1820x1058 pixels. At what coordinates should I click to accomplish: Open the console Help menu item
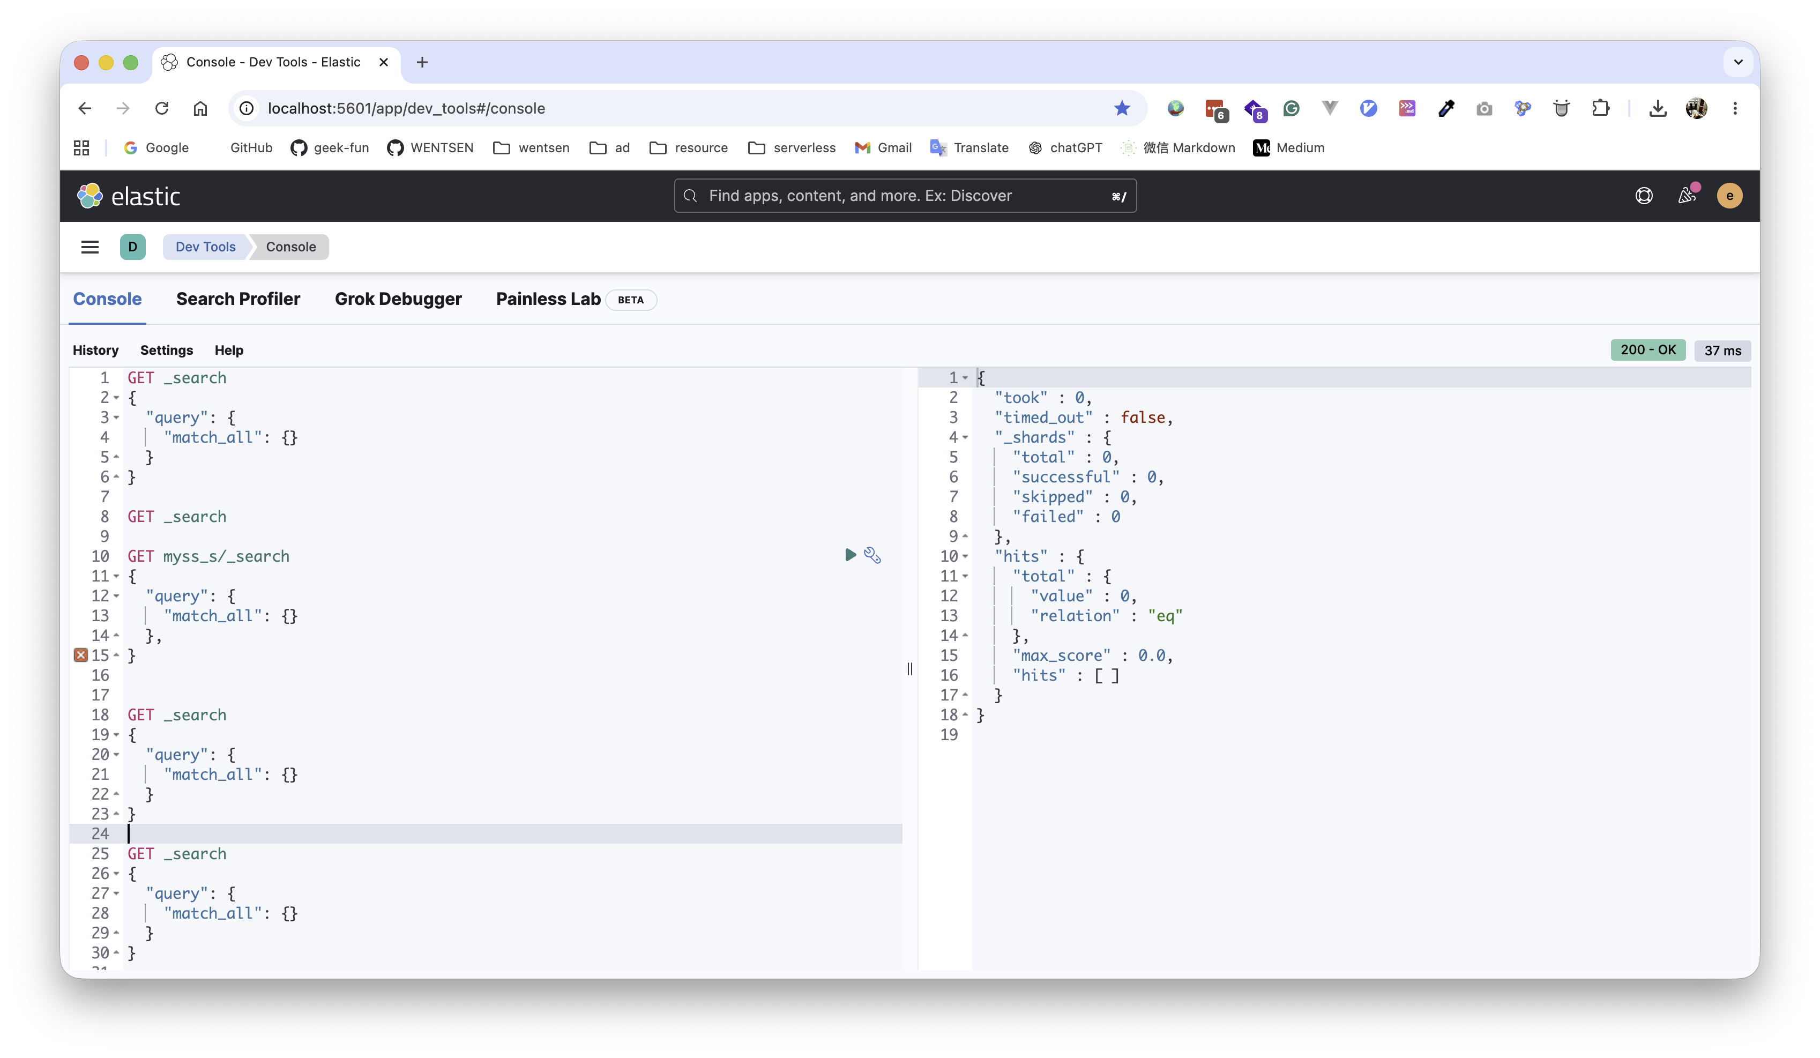[229, 351]
